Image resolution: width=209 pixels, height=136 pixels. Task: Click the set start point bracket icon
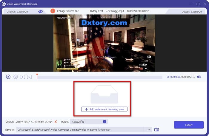point(22,77)
